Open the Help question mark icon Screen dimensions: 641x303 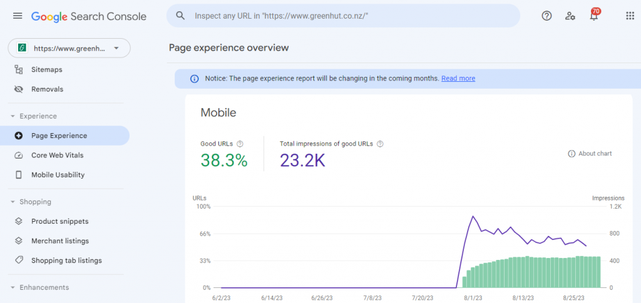click(x=546, y=16)
